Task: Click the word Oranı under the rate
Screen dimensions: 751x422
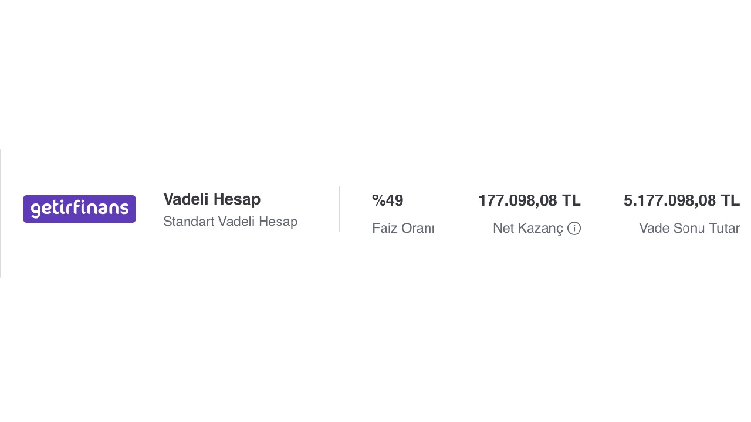Action: tap(418, 229)
